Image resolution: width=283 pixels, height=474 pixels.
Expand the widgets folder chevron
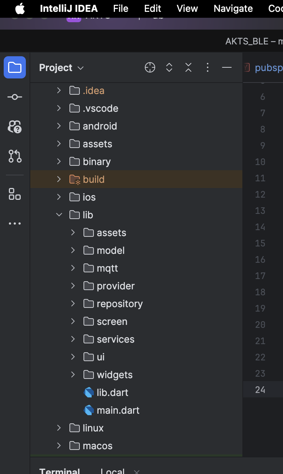pyautogui.click(x=73, y=374)
